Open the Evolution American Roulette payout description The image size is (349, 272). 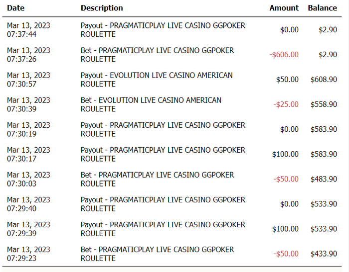coord(157,80)
